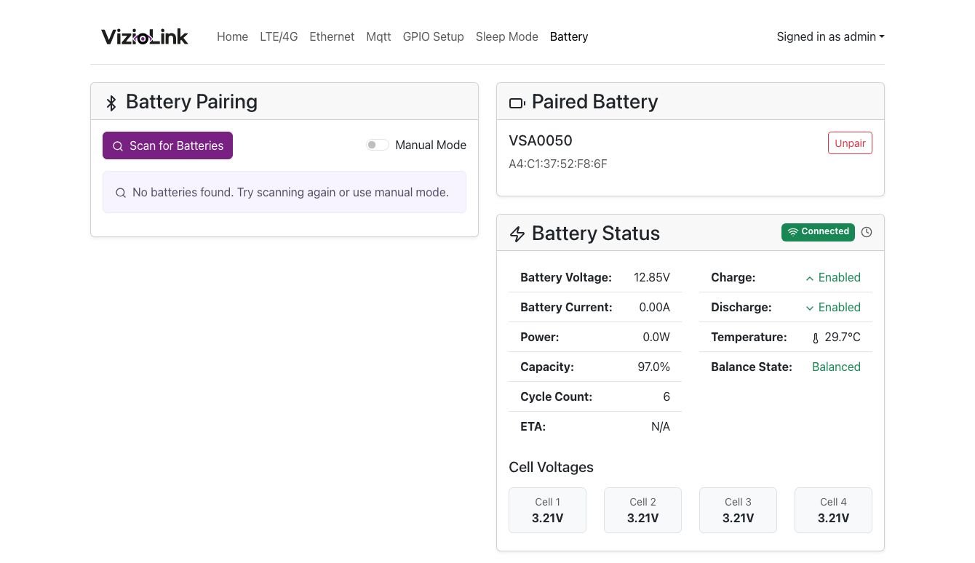Screen dimensions: 975x563
Task: Go to the Home page
Action: [232, 36]
